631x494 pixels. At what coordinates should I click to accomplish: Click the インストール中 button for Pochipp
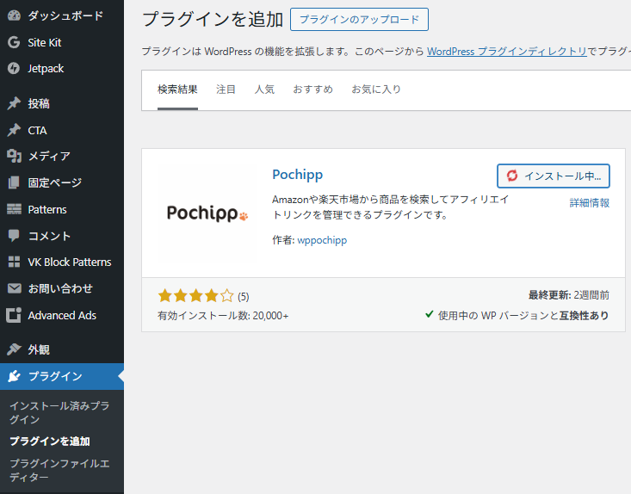(554, 176)
